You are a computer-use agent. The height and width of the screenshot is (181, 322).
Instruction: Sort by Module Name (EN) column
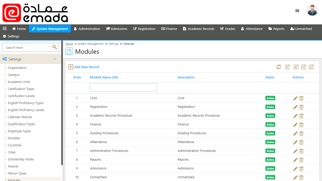[104, 77]
